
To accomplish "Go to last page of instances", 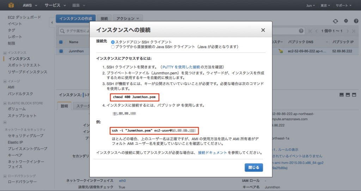I will coord(354,31).
